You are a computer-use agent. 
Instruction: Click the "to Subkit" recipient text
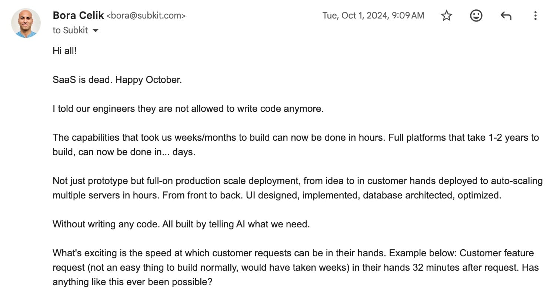70,30
